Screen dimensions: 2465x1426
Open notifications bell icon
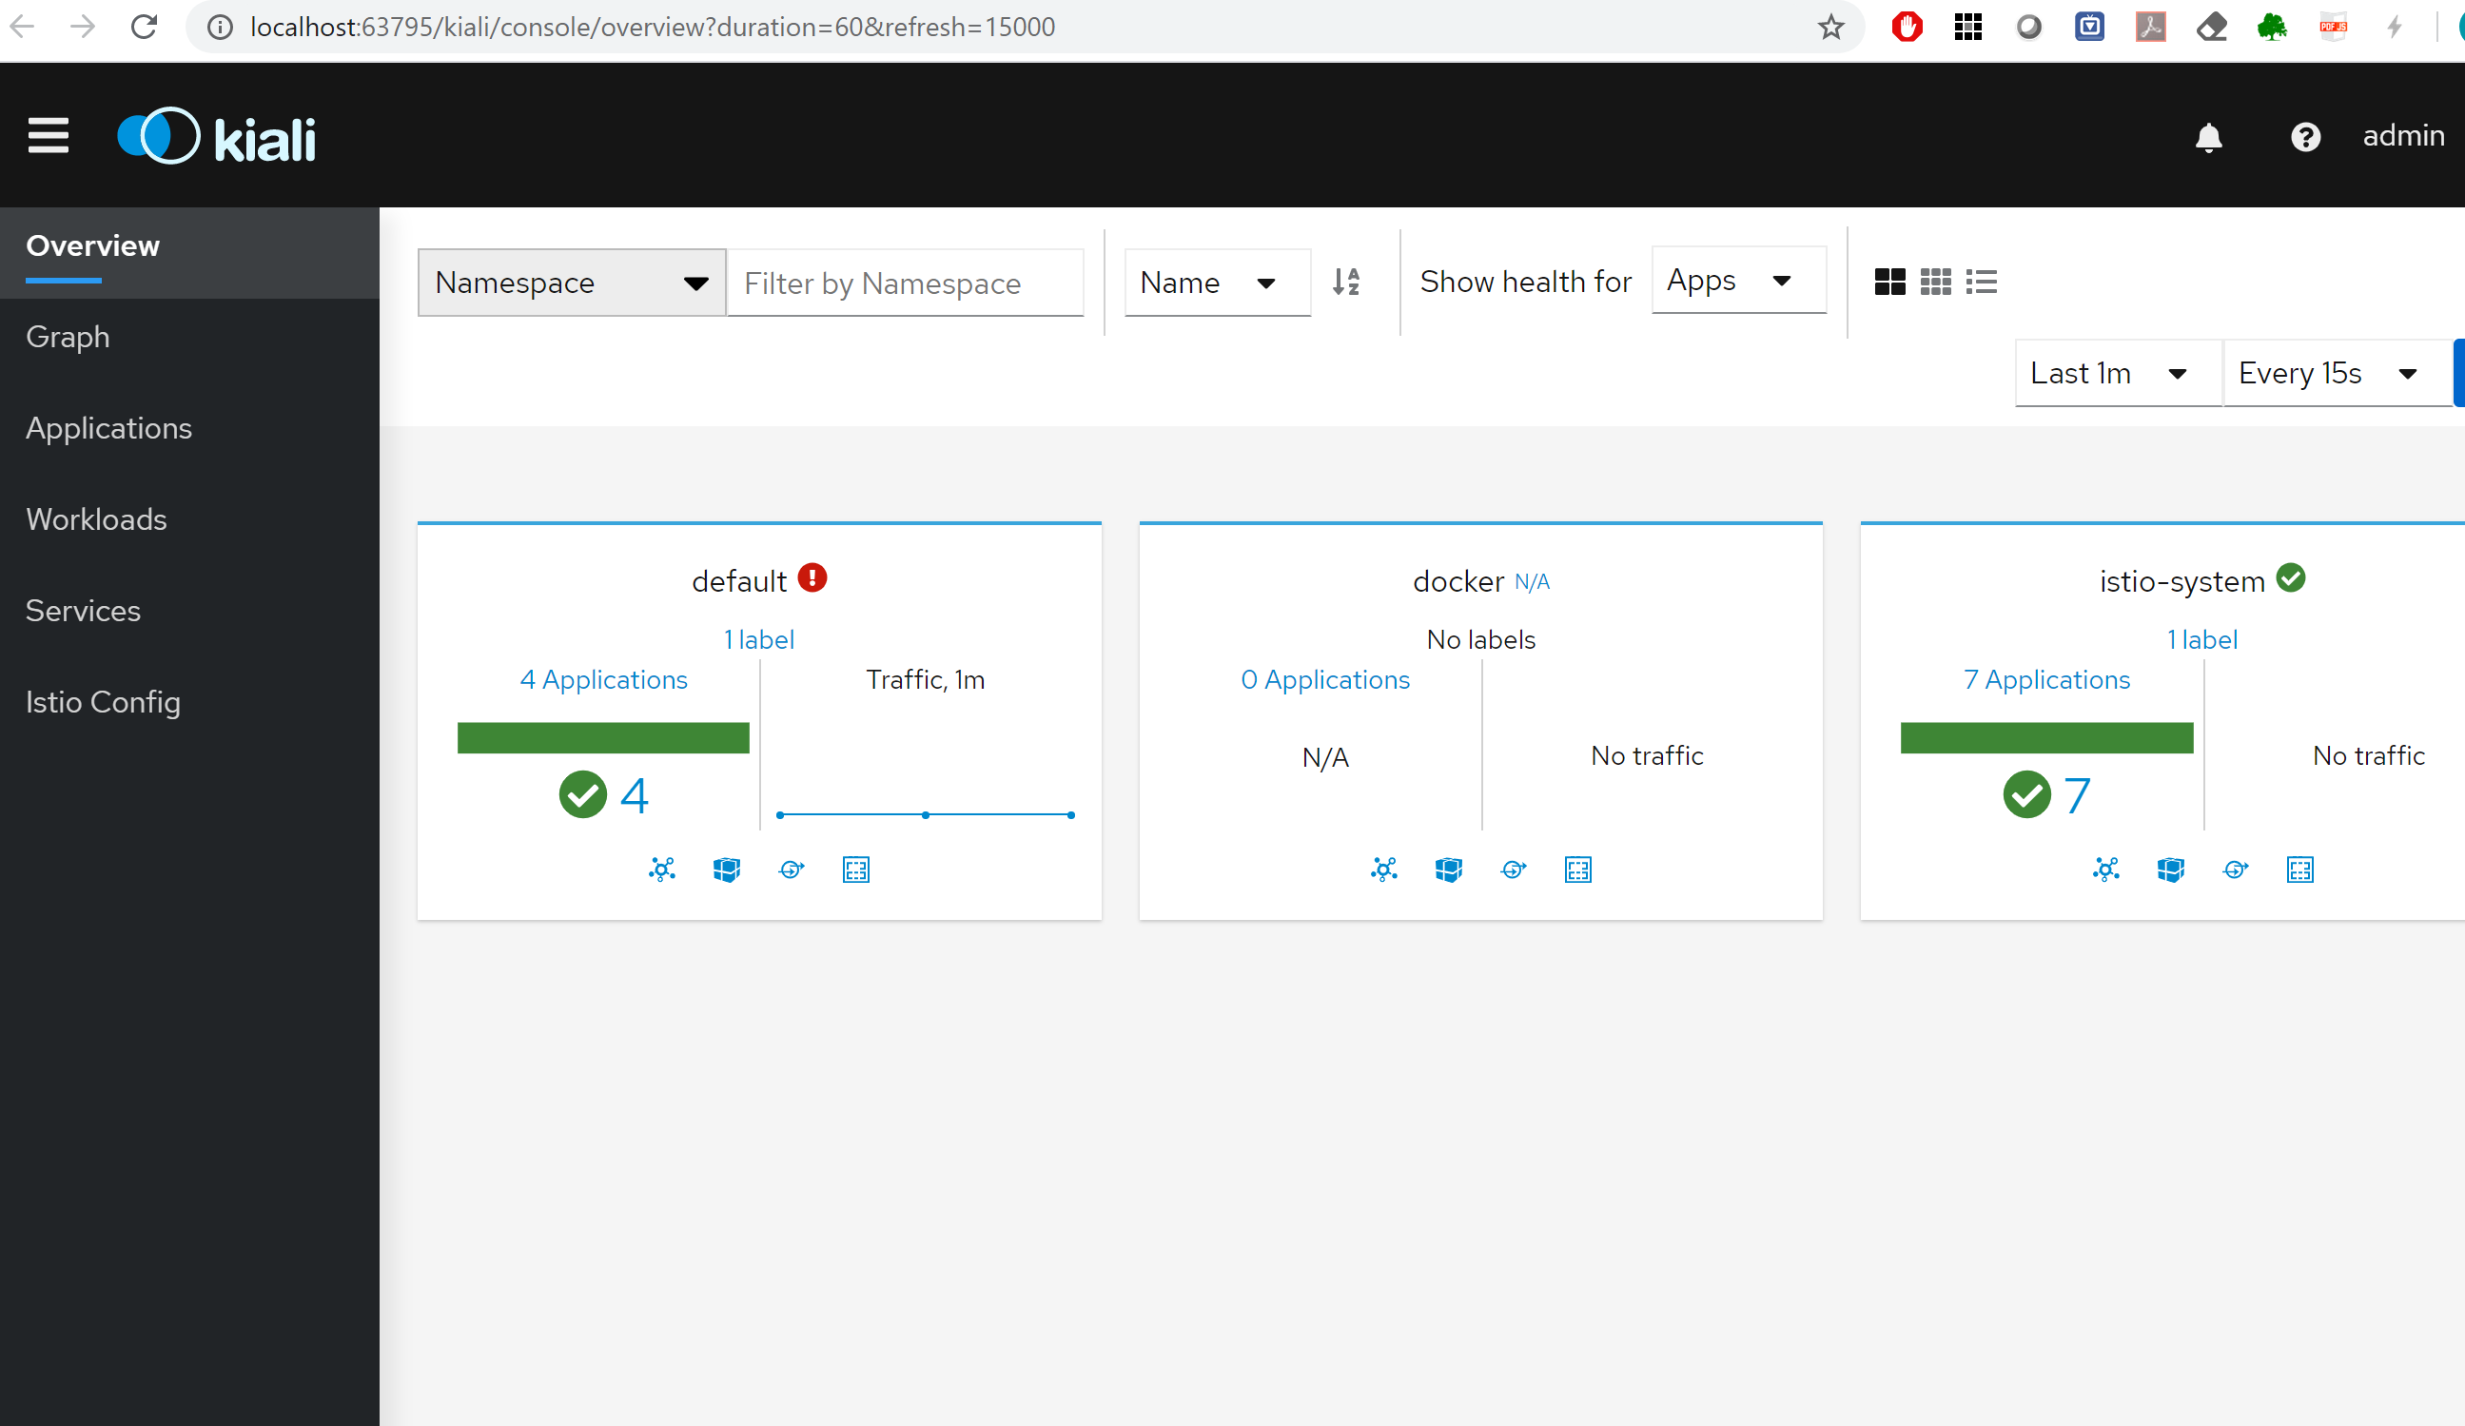2208,137
